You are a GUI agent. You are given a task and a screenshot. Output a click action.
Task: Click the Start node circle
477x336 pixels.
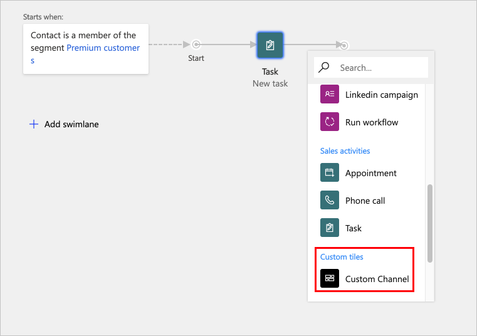pyautogui.click(x=196, y=45)
